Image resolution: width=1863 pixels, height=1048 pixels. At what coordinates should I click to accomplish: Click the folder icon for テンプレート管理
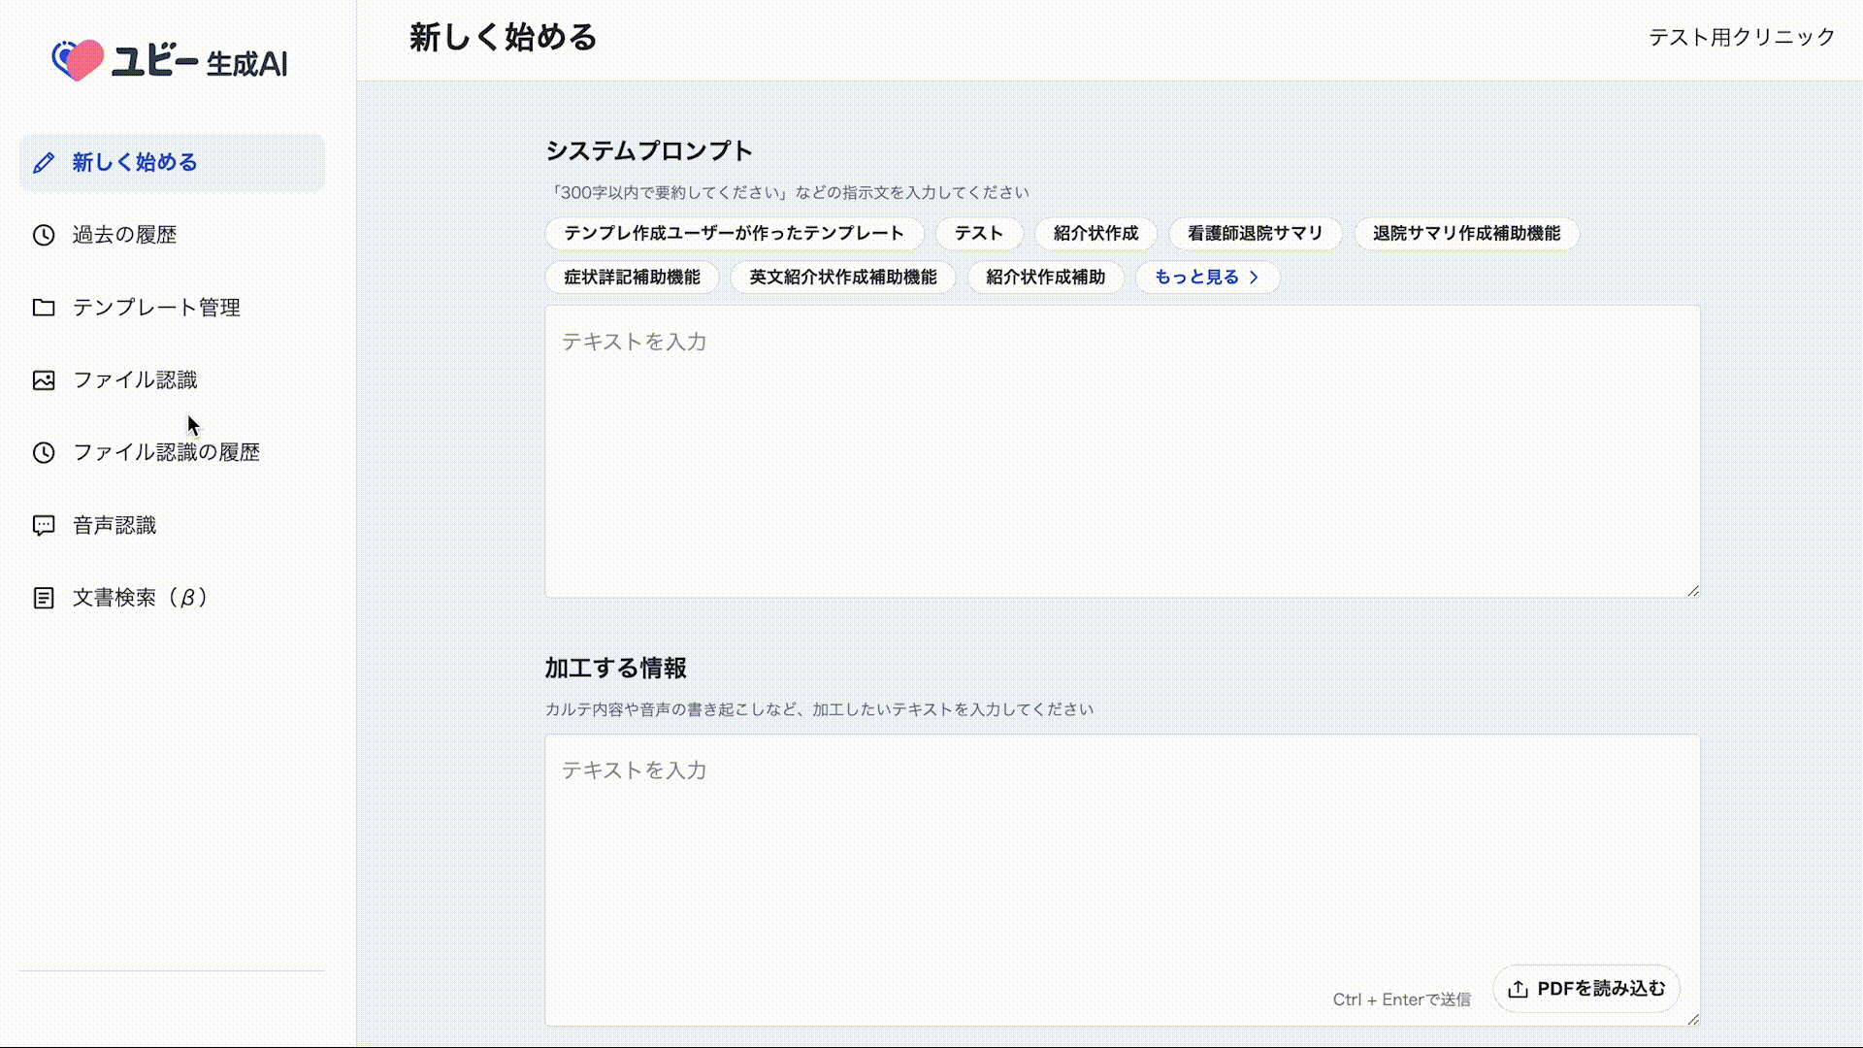(x=44, y=308)
